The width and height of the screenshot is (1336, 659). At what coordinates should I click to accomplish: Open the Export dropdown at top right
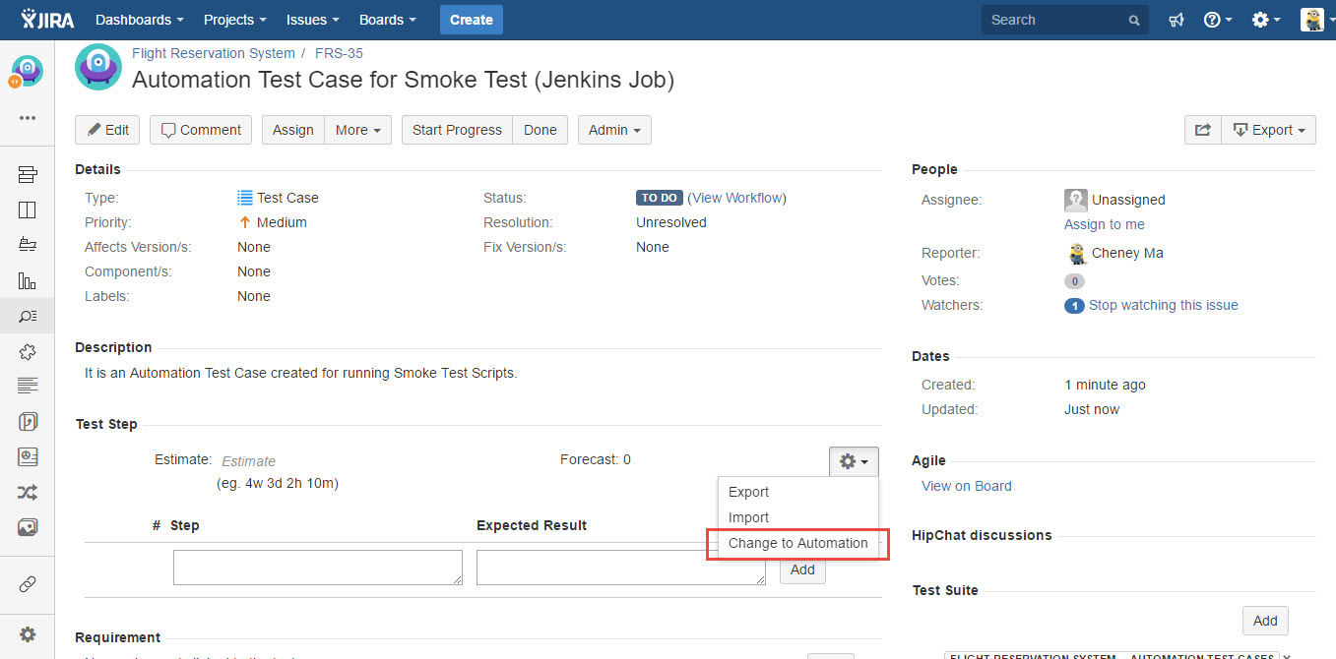(1268, 130)
